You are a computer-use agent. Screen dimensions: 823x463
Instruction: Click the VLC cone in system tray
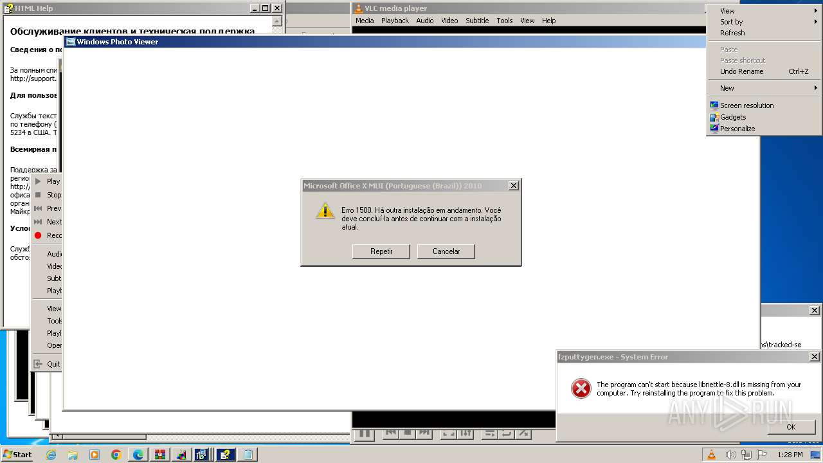pyautogui.click(x=711, y=455)
